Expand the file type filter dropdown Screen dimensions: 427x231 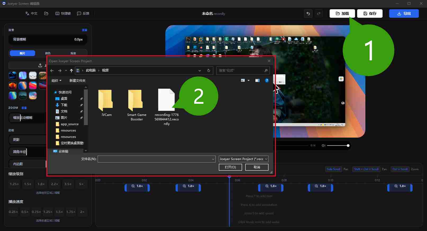[243, 159]
